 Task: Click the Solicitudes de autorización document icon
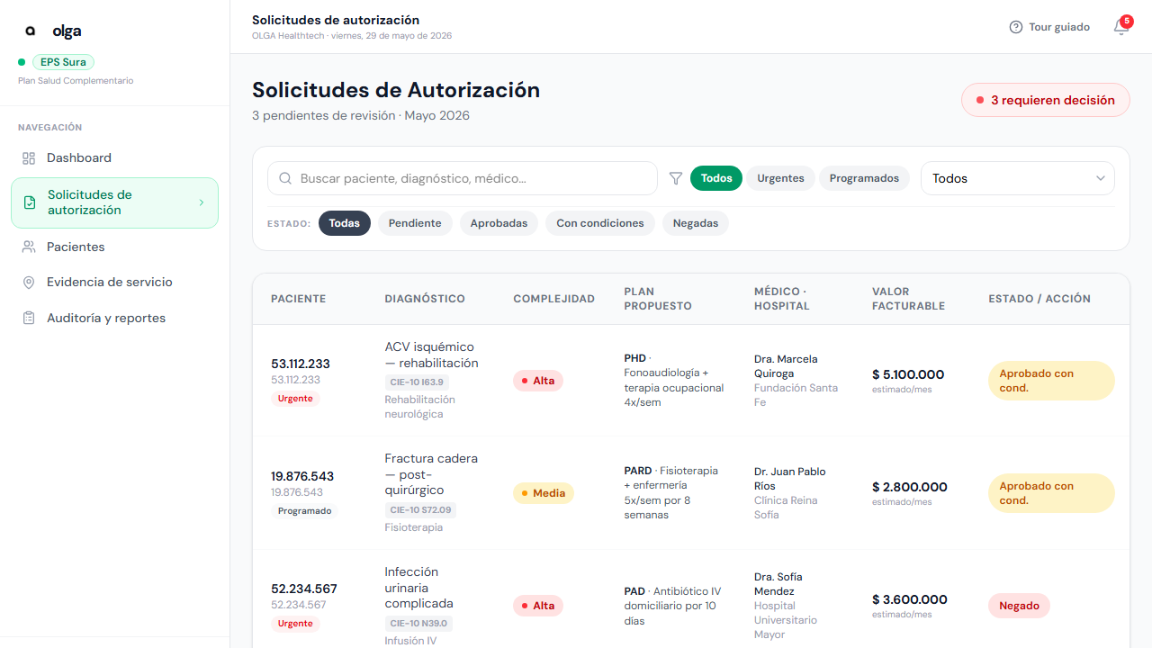point(30,202)
